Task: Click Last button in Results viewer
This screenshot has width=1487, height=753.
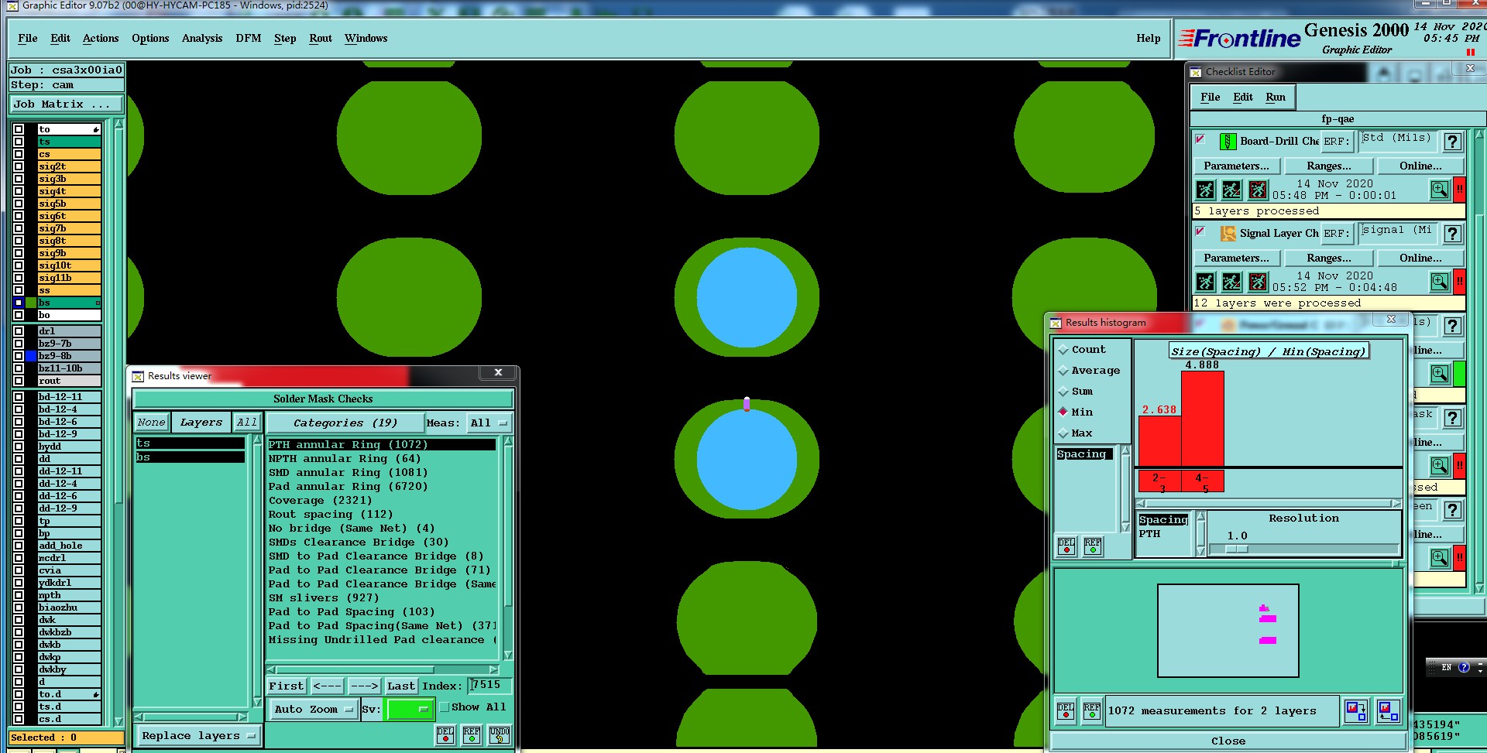Action: tap(401, 686)
